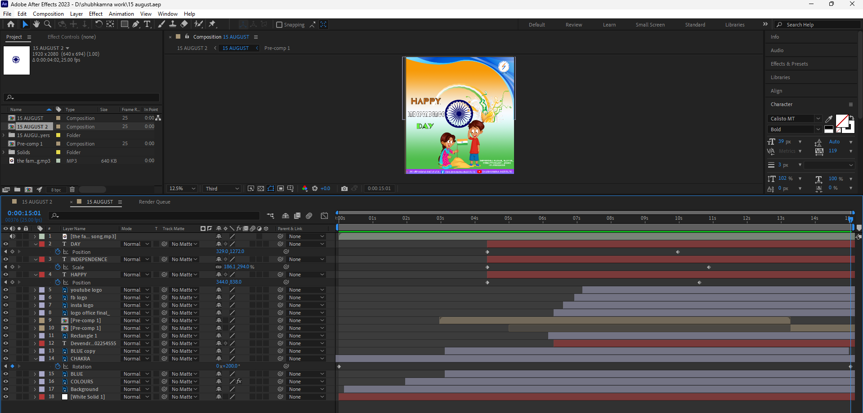Select the Eraser tool
Screen dimensions: 863x413
click(x=184, y=24)
